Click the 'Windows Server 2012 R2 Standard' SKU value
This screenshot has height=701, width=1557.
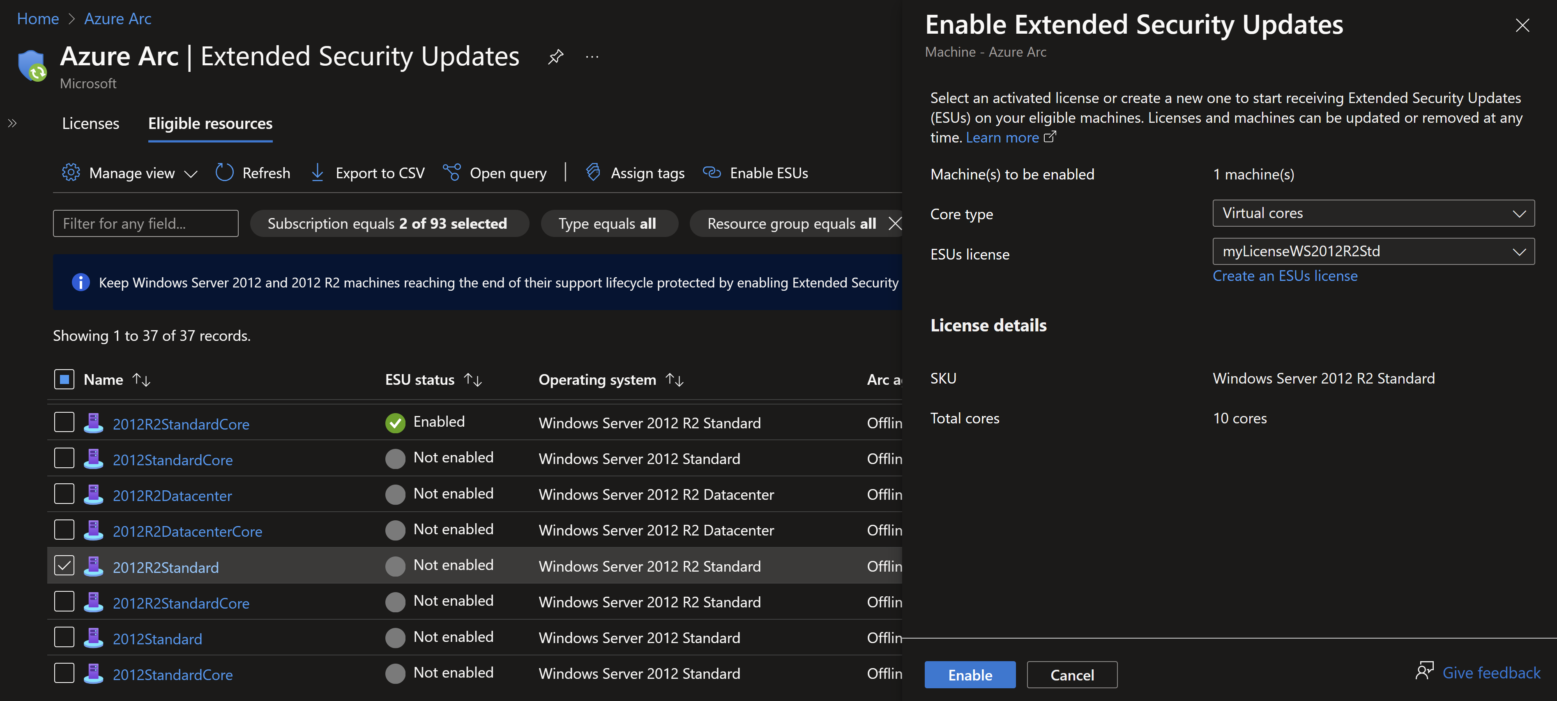pos(1324,378)
